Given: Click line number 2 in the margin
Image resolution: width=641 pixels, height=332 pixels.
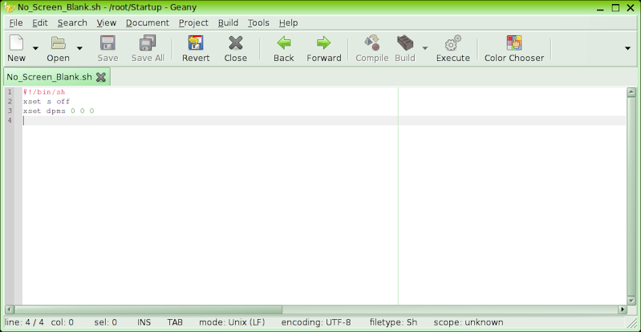Looking at the screenshot, I should click(10, 101).
